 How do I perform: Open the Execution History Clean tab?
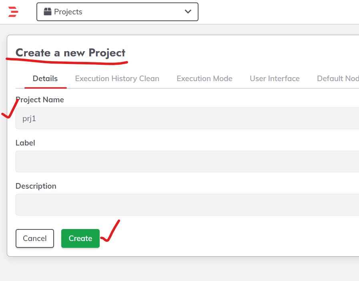click(x=117, y=79)
